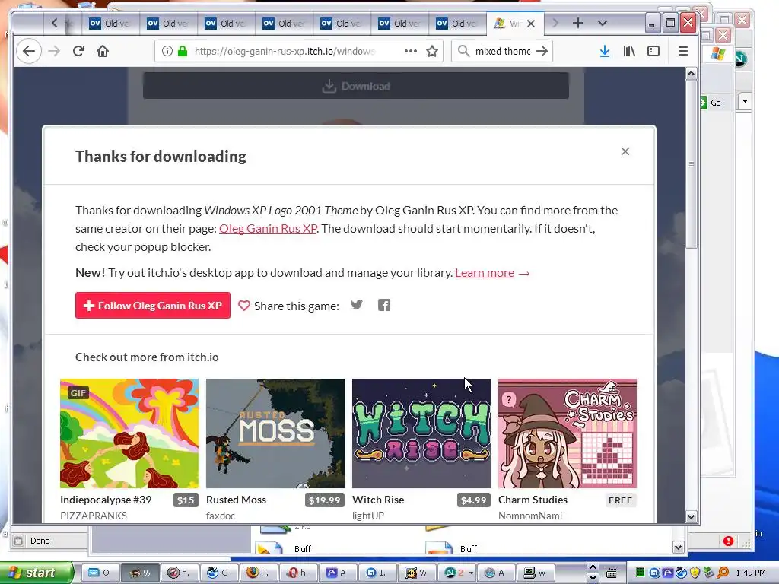Click the 1:49 PM system clock
This screenshot has width=779, height=584.
[x=751, y=573]
